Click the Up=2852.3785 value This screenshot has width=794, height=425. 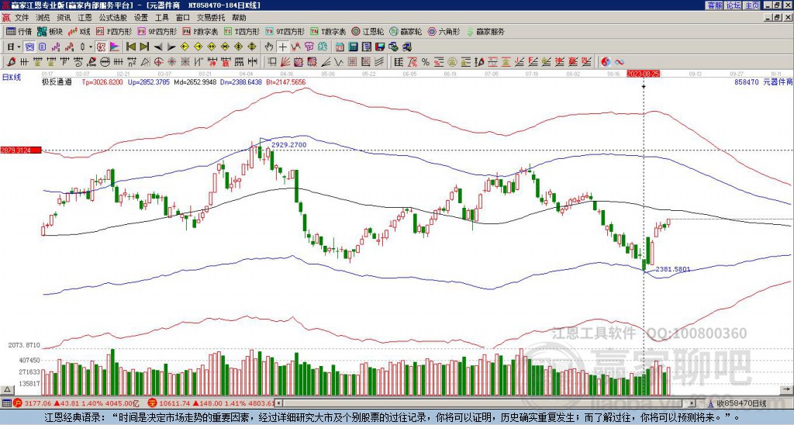pyautogui.click(x=148, y=81)
